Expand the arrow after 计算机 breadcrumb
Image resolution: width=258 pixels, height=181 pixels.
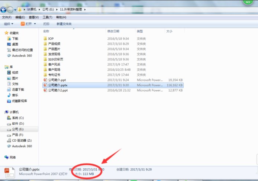point(39,10)
